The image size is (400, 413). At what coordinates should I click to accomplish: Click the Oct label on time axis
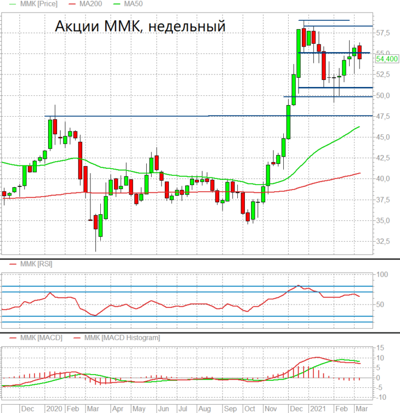pos(249,409)
